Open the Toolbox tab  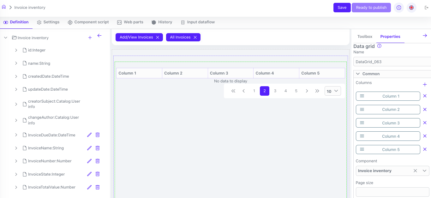[365, 37]
